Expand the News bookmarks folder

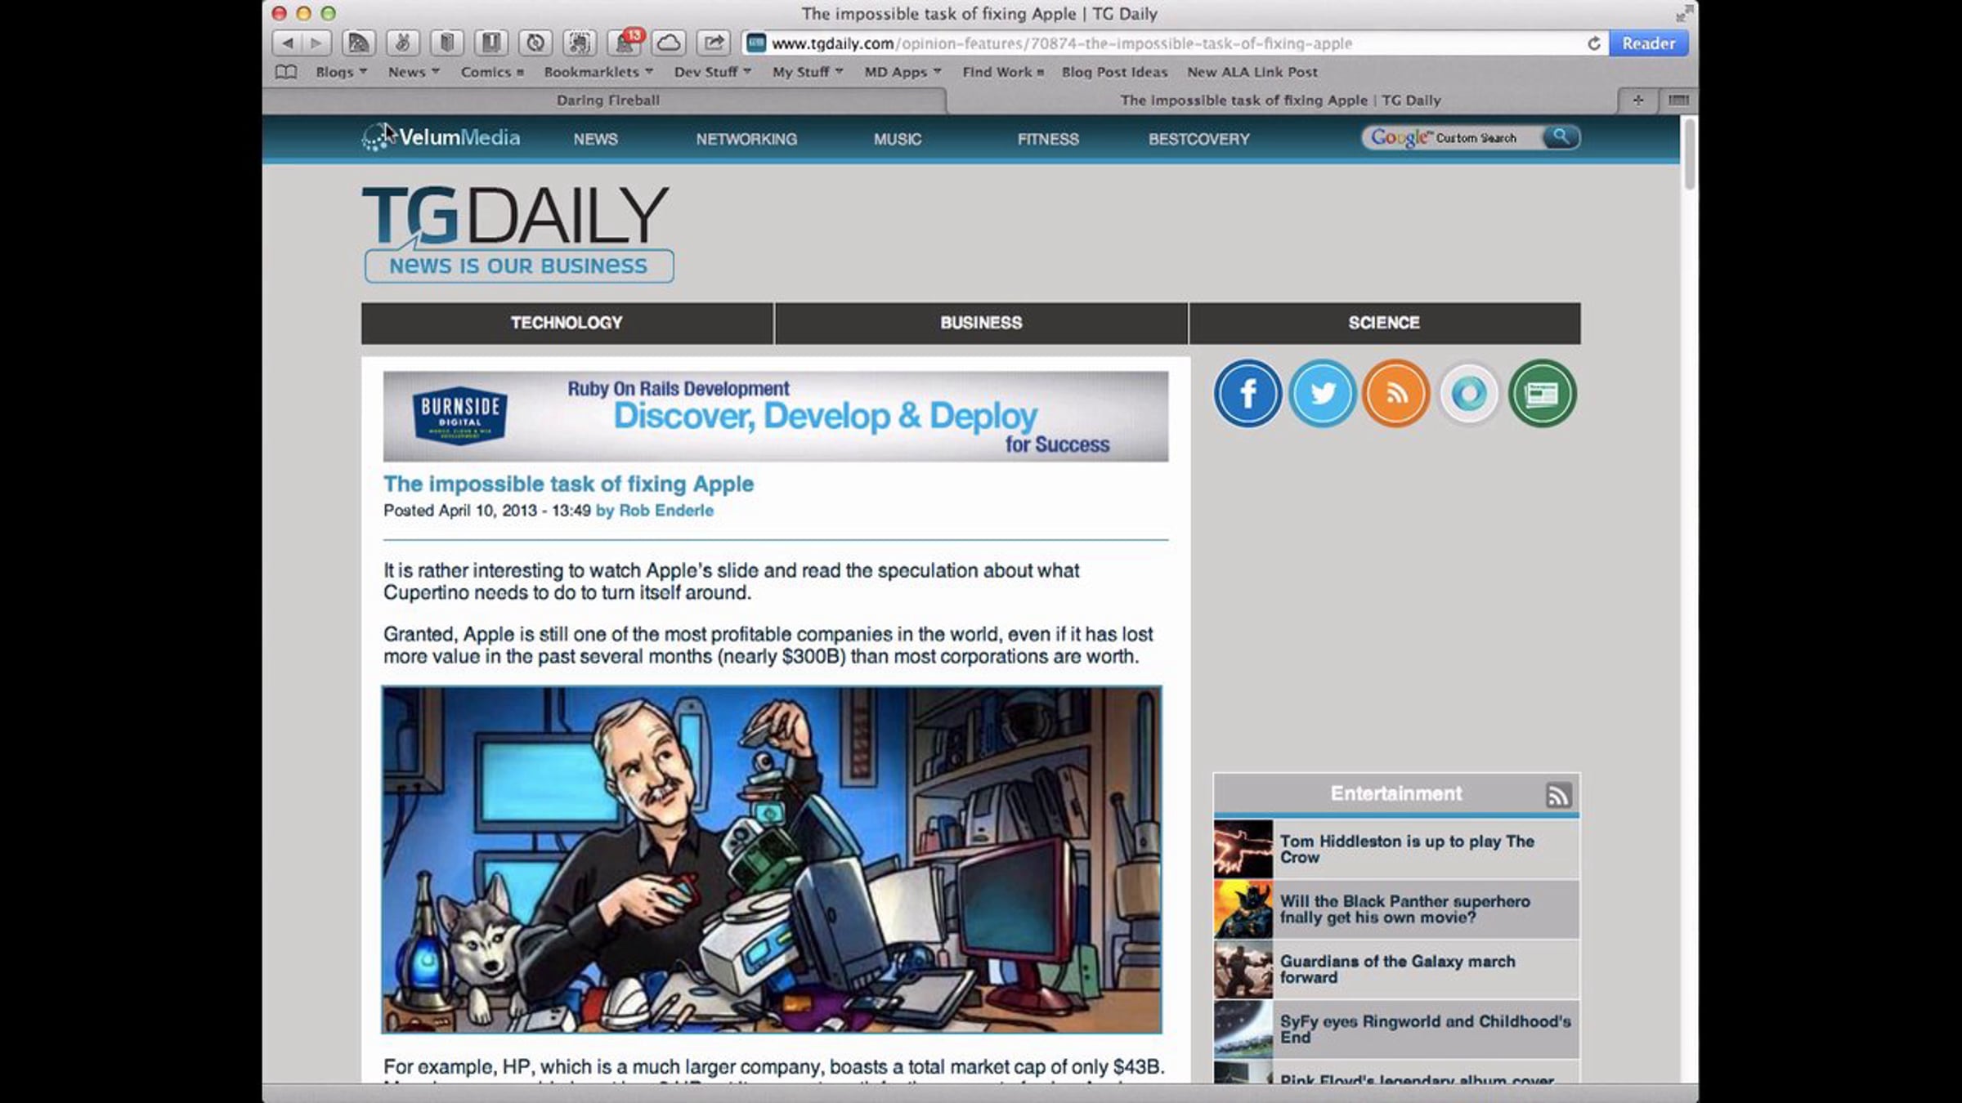[414, 72]
